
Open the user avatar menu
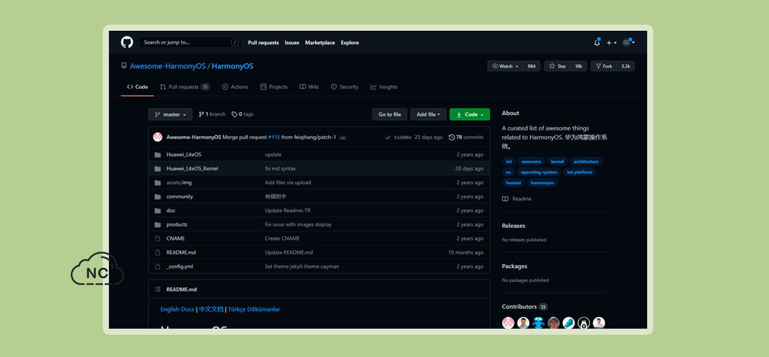tap(628, 42)
